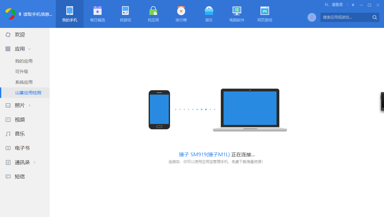The image size is (384, 217).
Task: Click the 我的手机 phone icon
Action: tap(70, 11)
